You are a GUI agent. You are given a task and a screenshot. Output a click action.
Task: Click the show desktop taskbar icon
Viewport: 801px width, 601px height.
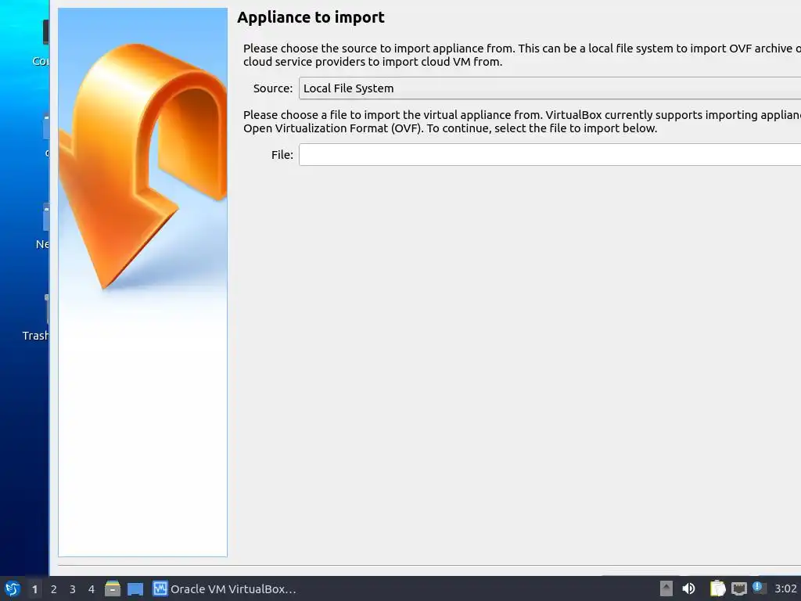[135, 589]
